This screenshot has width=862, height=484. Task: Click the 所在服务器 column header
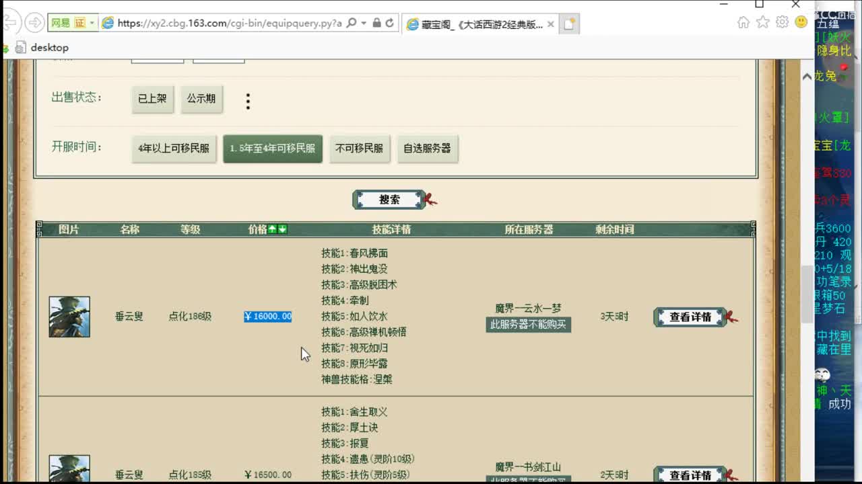(529, 229)
